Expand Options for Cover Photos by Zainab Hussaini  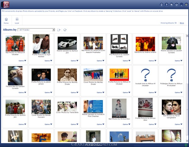pyautogui.click(x=48, y=124)
